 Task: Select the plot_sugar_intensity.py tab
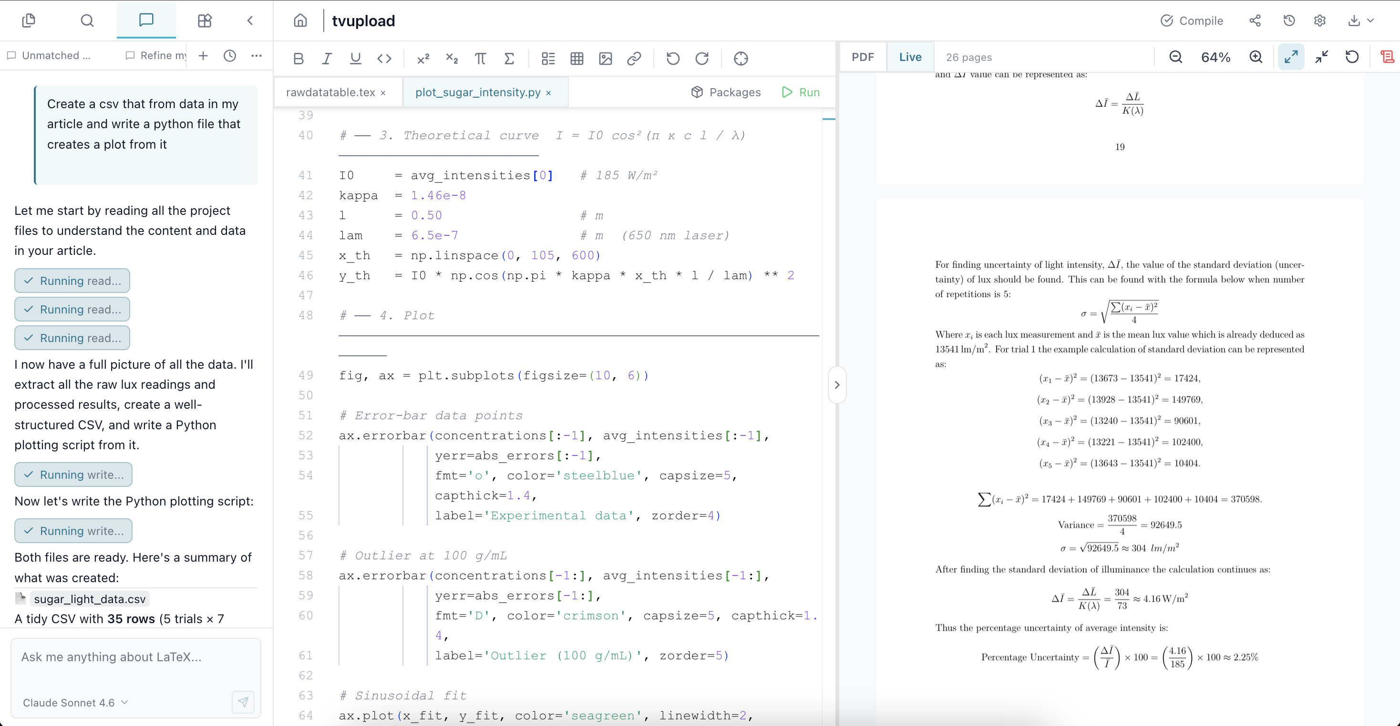[x=478, y=92]
